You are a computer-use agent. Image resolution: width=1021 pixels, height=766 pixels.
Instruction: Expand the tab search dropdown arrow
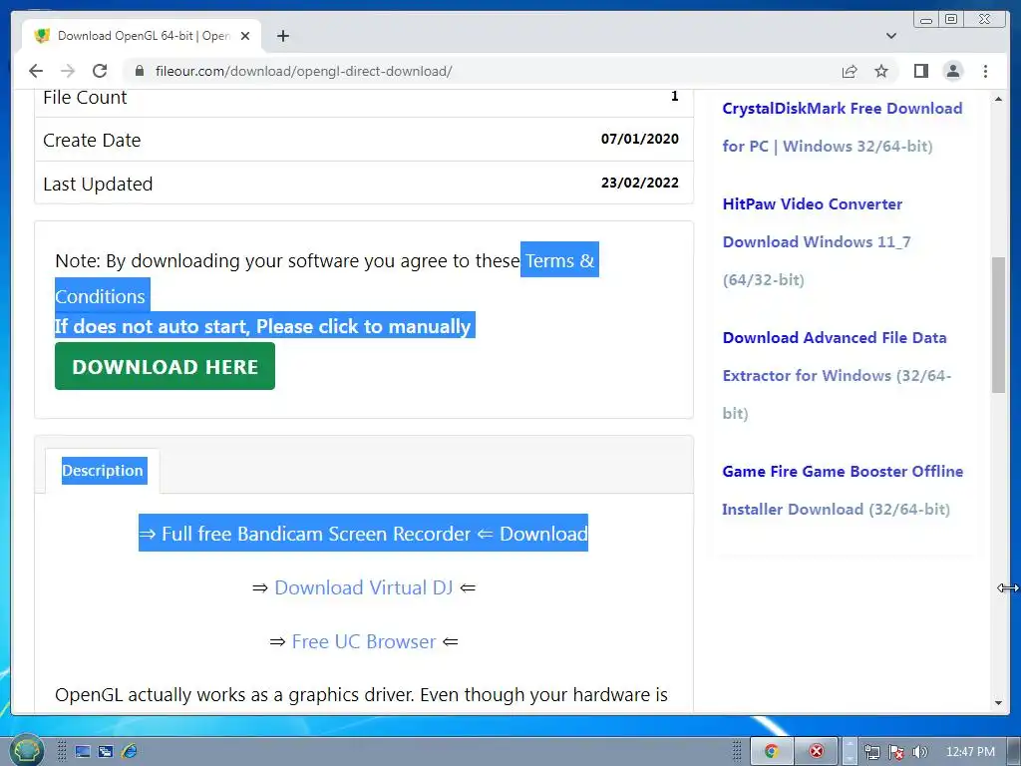891,36
